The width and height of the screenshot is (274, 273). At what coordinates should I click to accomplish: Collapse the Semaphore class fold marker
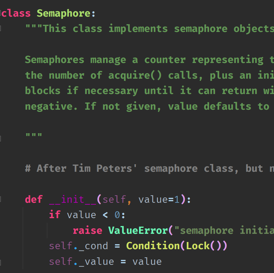click(0, 13)
